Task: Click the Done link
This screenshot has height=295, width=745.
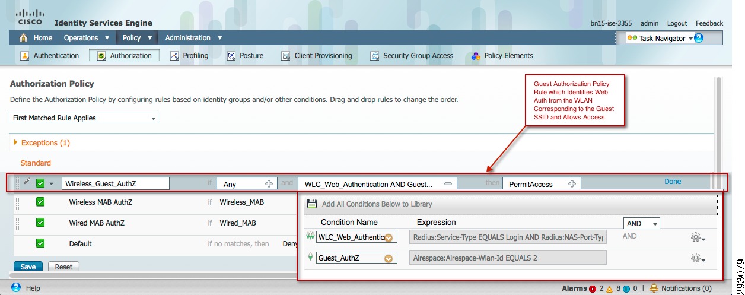Action: (x=673, y=182)
